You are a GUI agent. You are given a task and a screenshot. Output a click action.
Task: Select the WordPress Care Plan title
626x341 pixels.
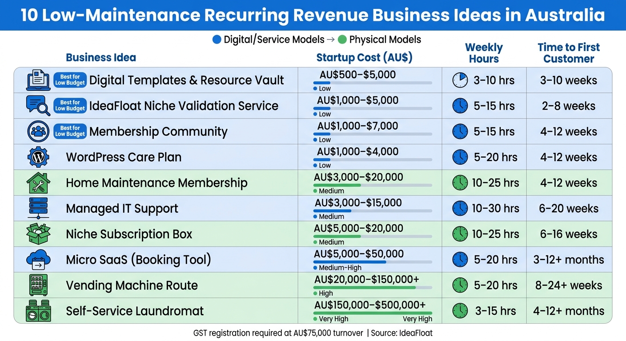pyautogui.click(x=124, y=157)
